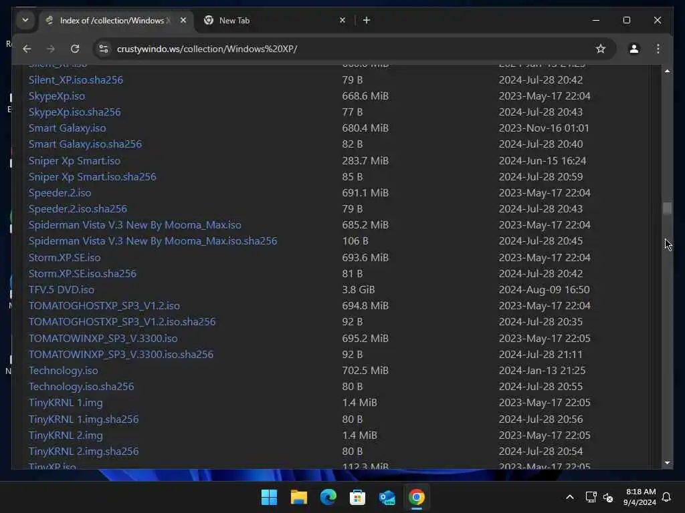The width and height of the screenshot is (685, 513).
Task: Click TOMATOWINXP_SP3_V.3300.iso link
Action: click(103, 338)
